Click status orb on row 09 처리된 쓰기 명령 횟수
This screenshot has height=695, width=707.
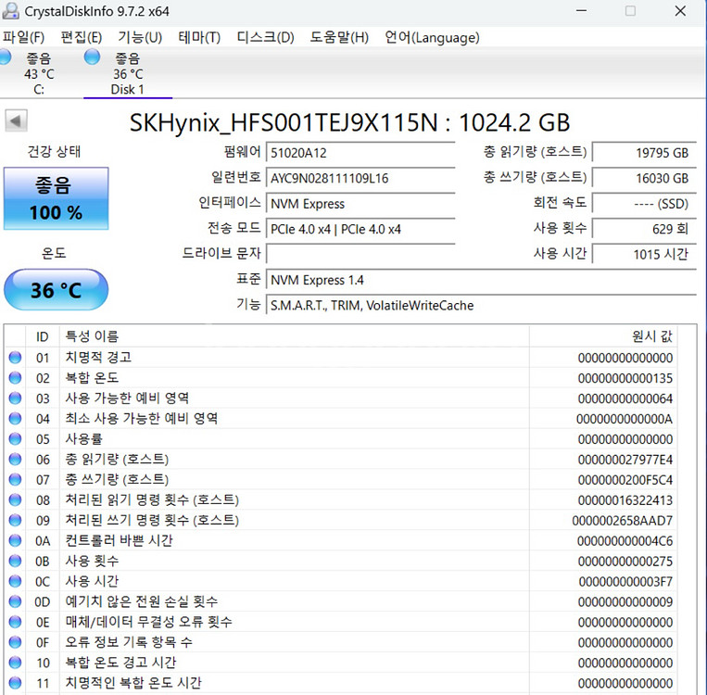[x=15, y=521]
